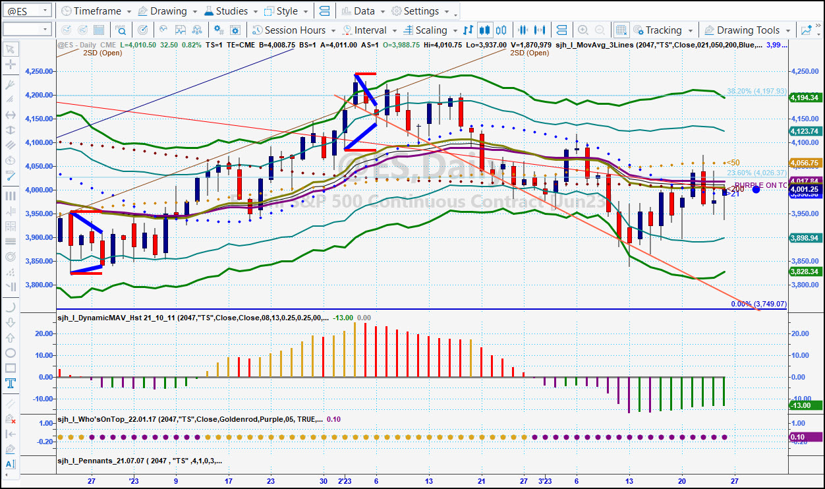Screen dimensions: 825x489
Task: Switch to hollow candlestick chart style
Action: (x=501, y=30)
